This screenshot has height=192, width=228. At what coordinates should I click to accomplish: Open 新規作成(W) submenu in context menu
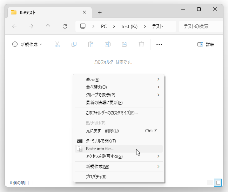[119, 167]
